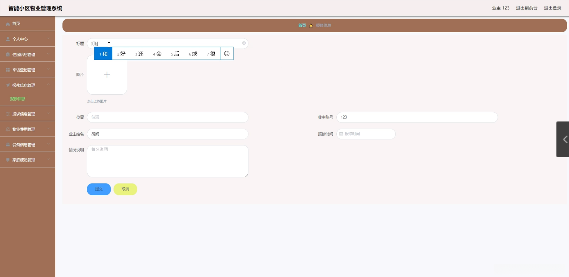Image resolution: width=569 pixels, height=277 pixels.
Task: Click 退出登录 to log out
Action: pyautogui.click(x=552, y=8)
